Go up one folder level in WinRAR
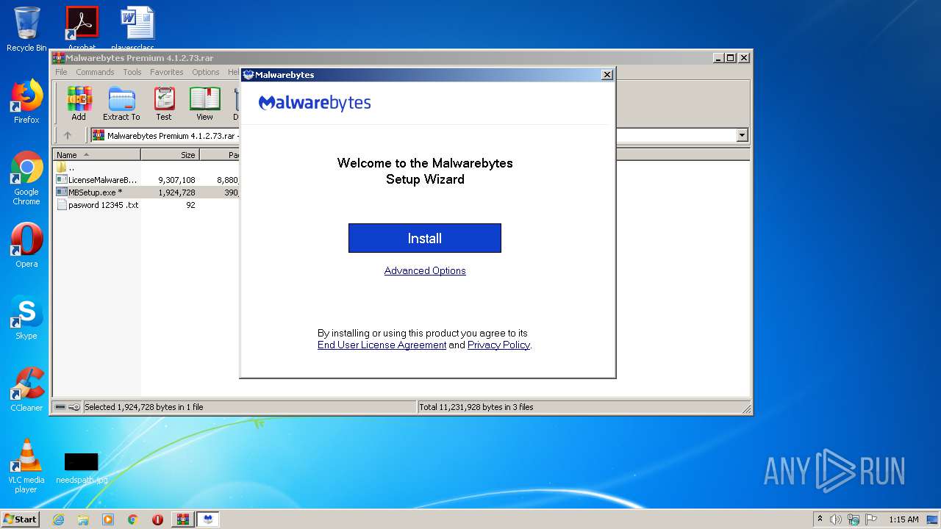Viewport: 941px width, 529px height. pos(68,135)
